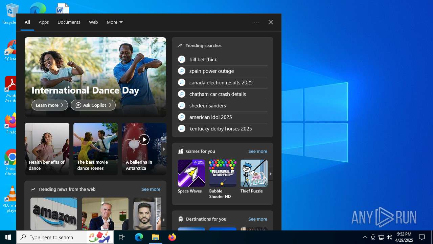Switch to the Web search tab
433x244 pixels.
click(x=93, y=22)
